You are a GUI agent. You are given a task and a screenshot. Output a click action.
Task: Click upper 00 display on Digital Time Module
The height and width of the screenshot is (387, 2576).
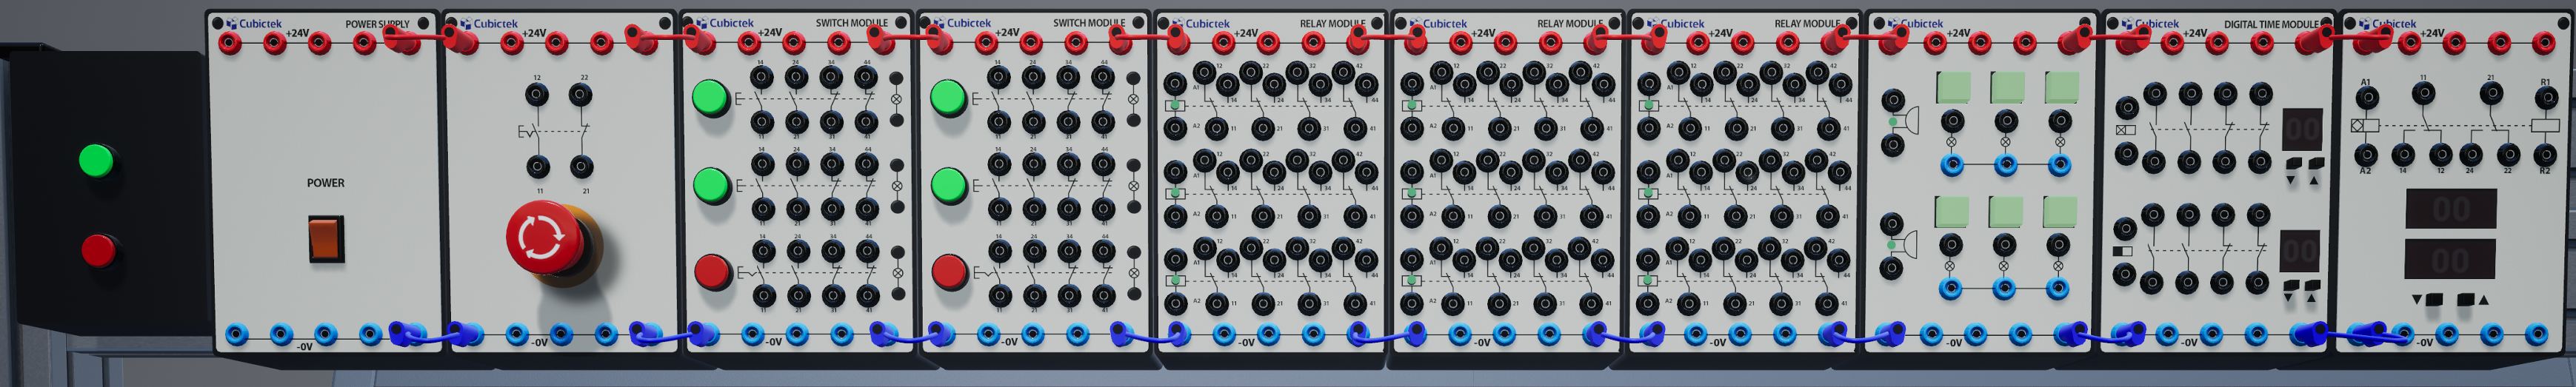coord(2301,128)
